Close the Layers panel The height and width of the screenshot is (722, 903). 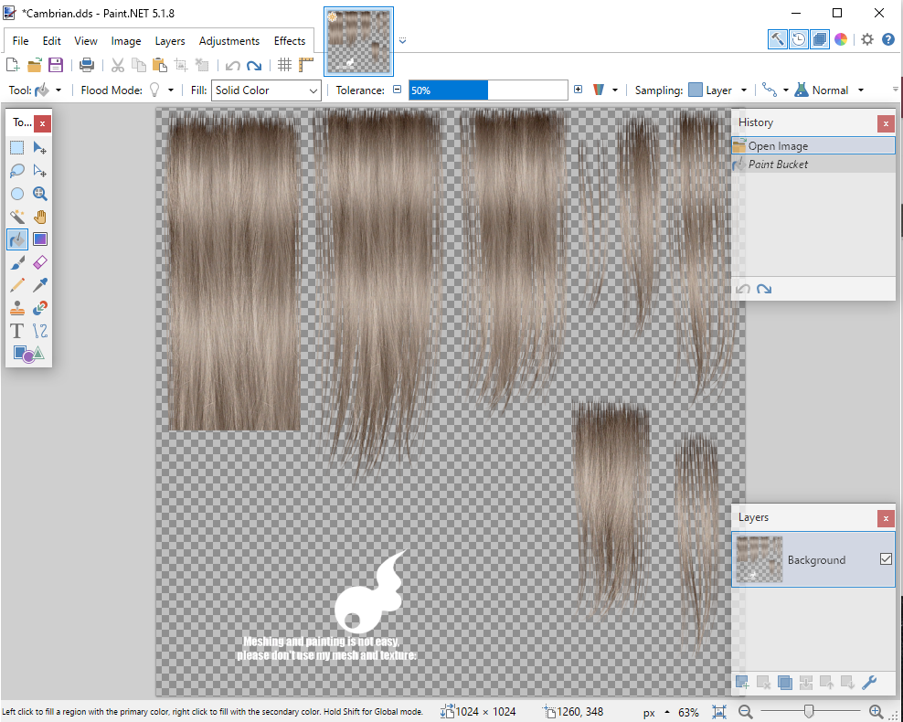886,518
